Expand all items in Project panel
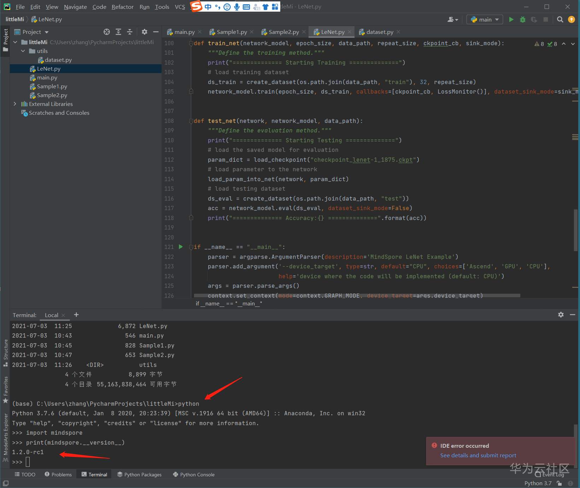This screenshot has height=488, width=580. 118,32
